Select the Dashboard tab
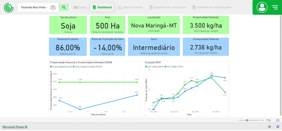The image size is (282, 131). click(102, 7)
